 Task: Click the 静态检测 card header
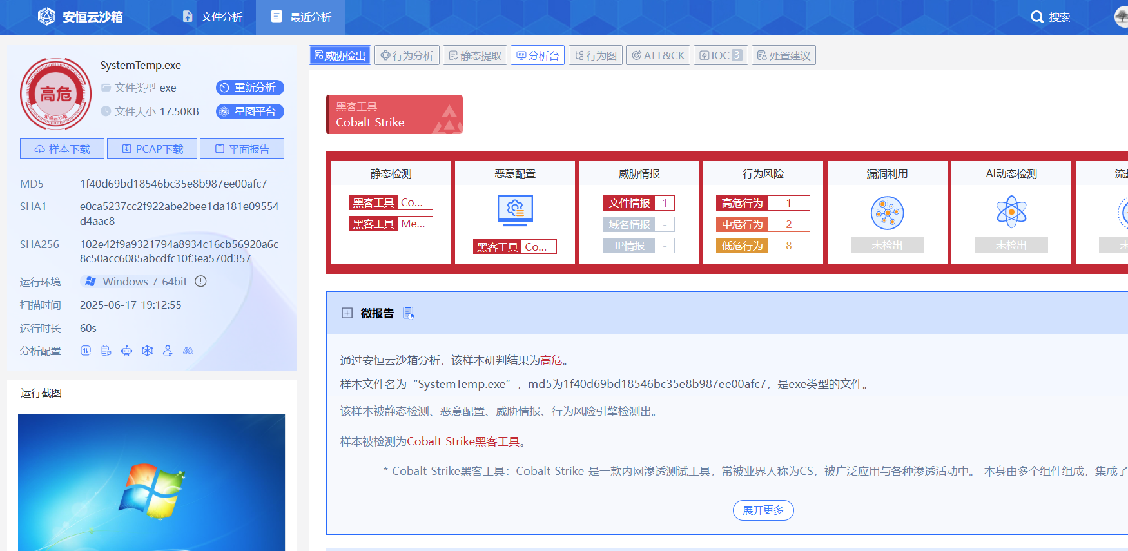(x=391, y=173)
